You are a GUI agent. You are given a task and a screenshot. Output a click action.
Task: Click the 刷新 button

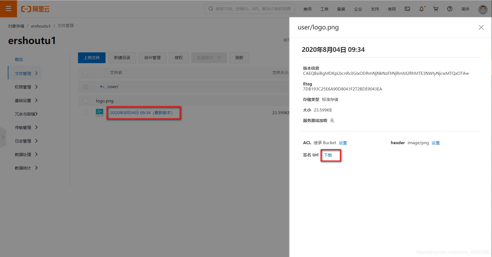coord(239,58)
